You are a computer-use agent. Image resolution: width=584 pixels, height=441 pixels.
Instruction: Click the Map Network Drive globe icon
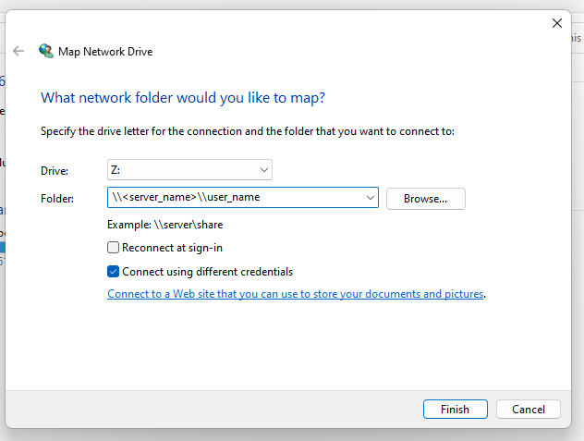tap(45, 52)
